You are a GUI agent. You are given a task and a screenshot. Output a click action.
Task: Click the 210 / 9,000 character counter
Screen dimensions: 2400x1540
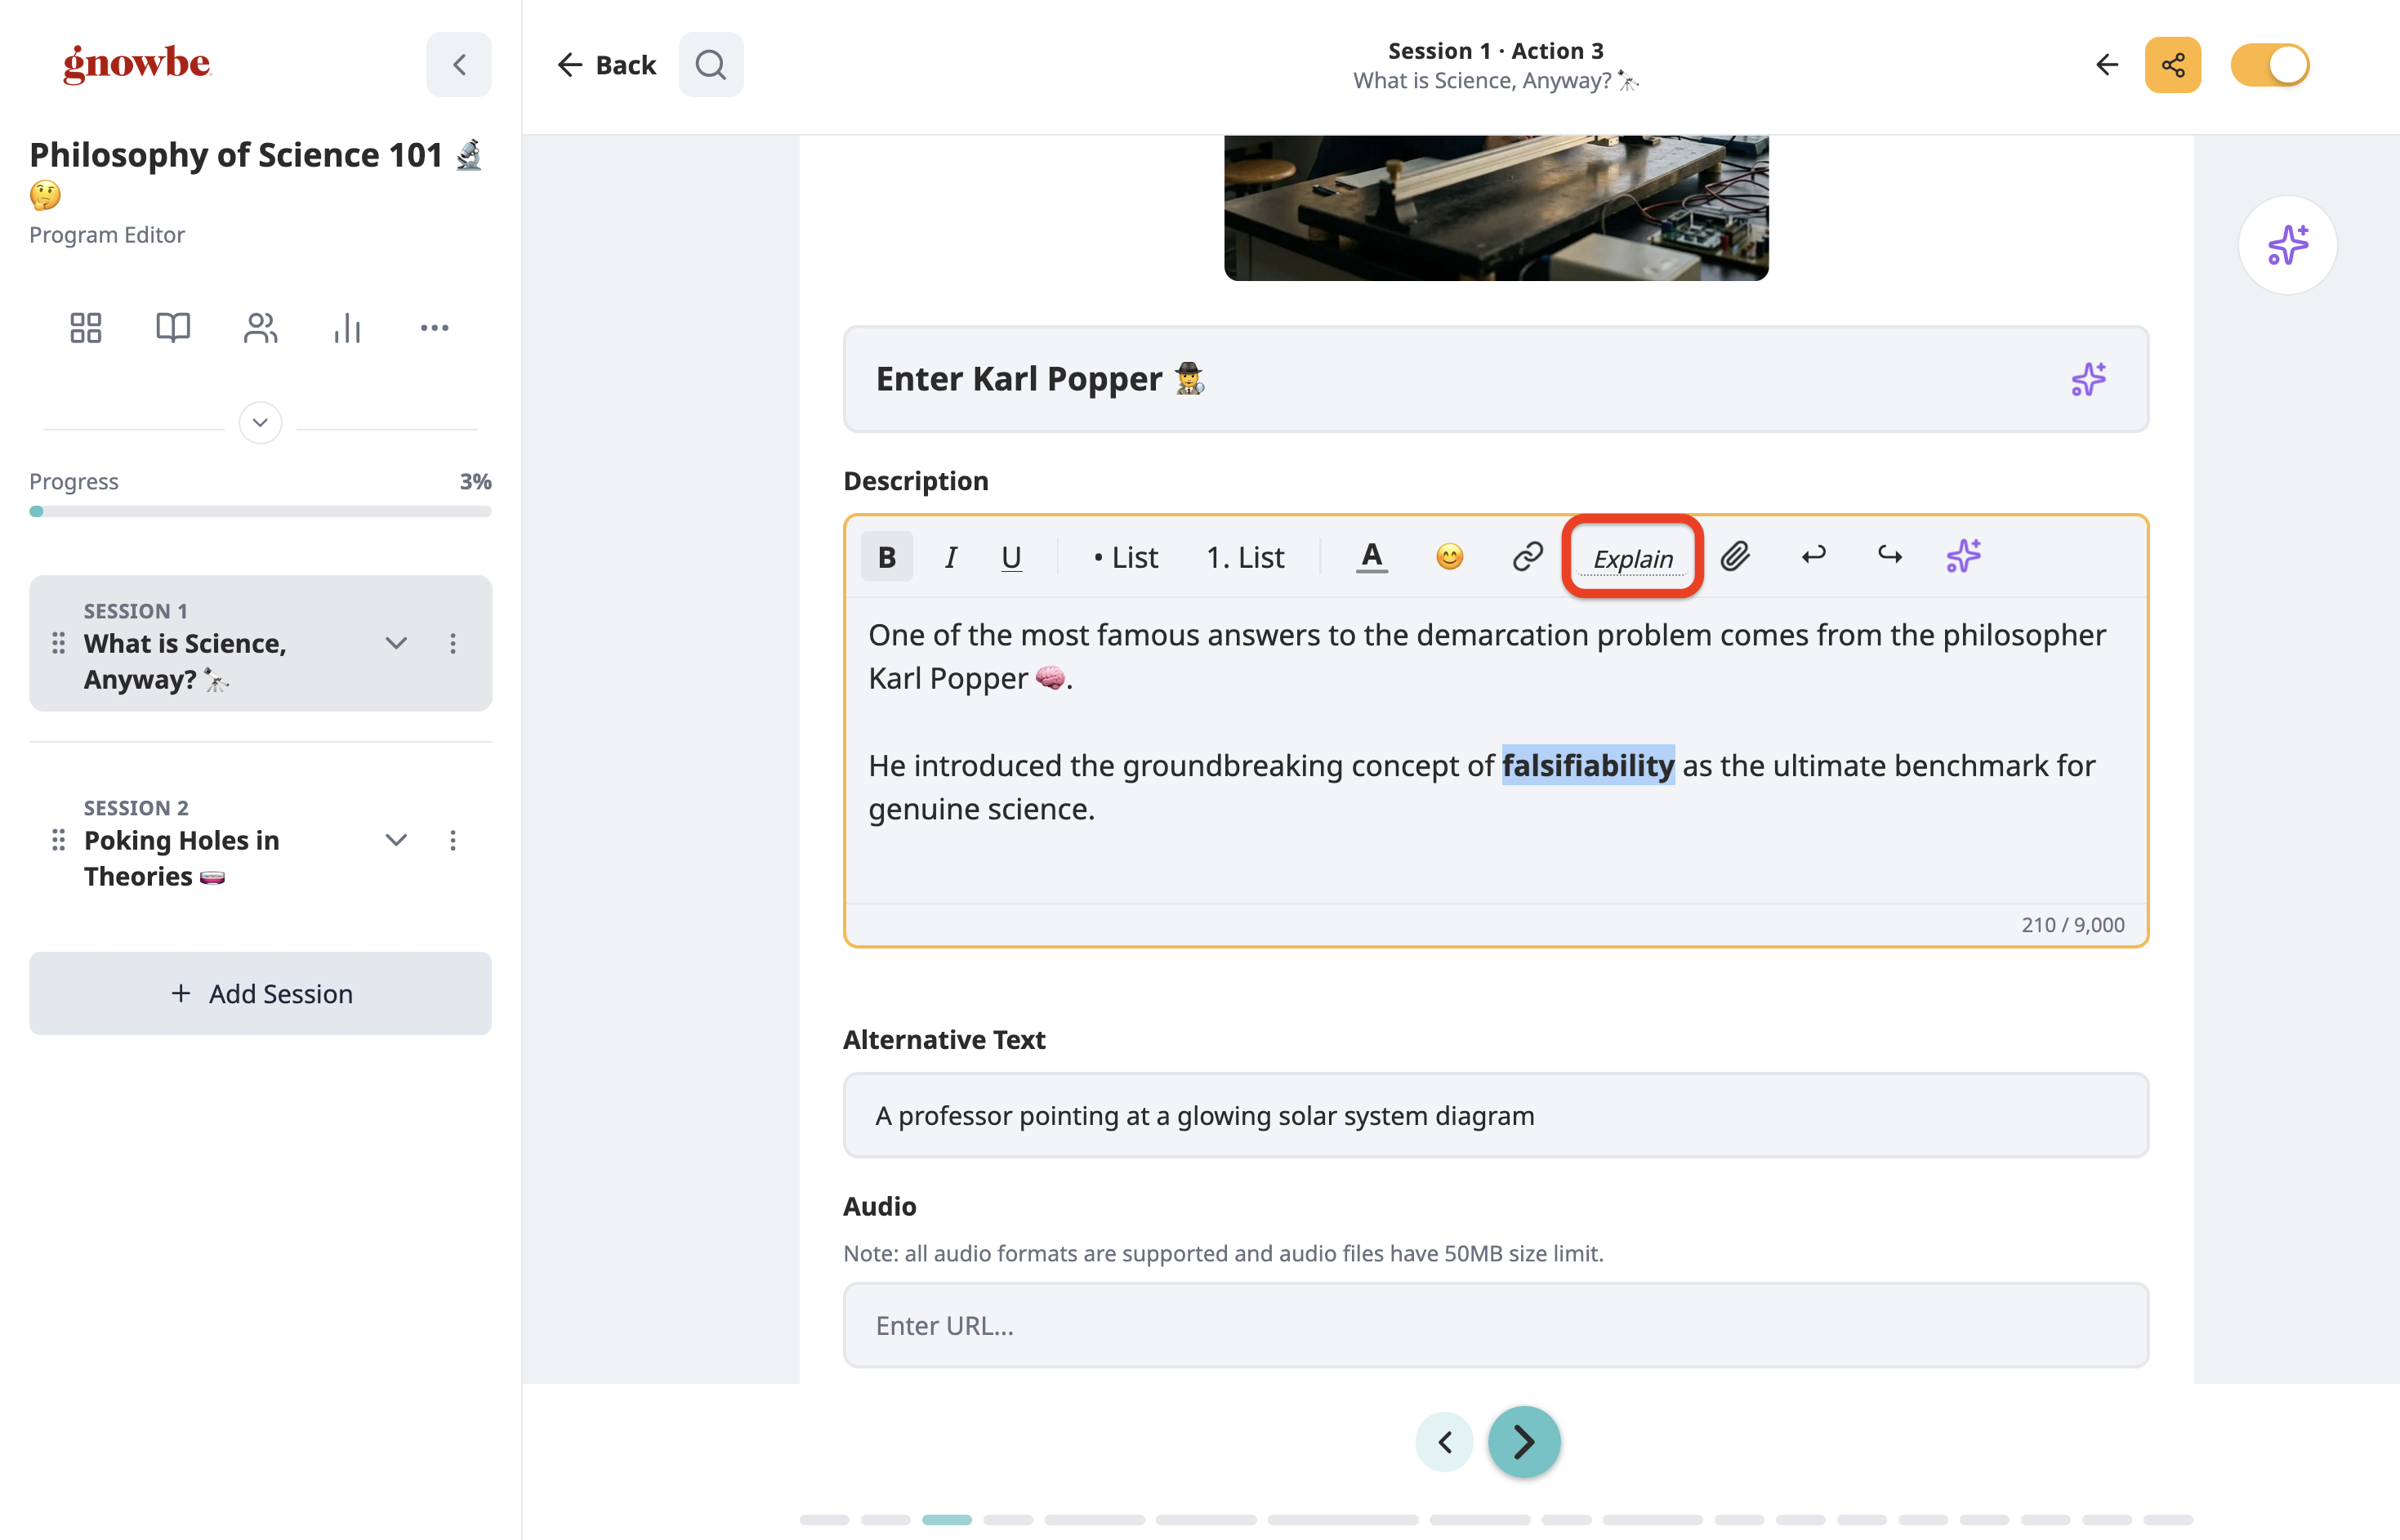(x=2072, y=925)
